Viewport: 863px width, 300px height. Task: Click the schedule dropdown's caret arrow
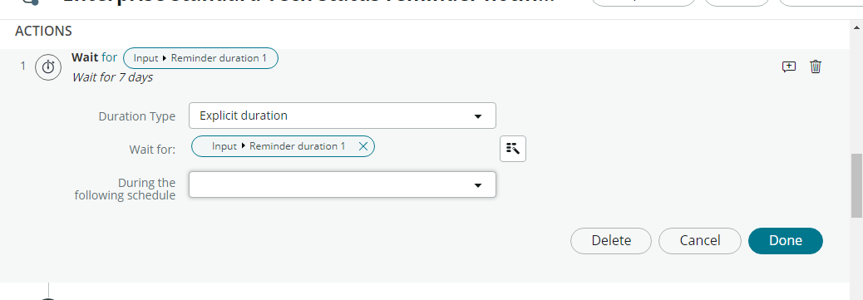[478, 185]
